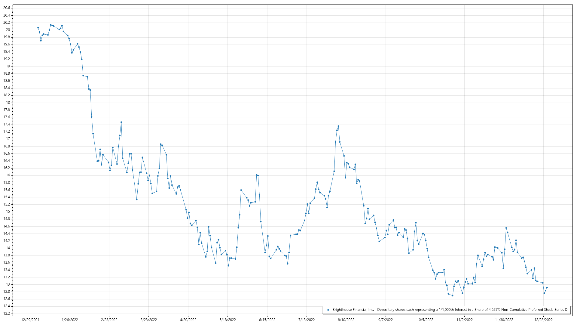Click the 8/10/2022 x-axis date label

click(346, 320)
